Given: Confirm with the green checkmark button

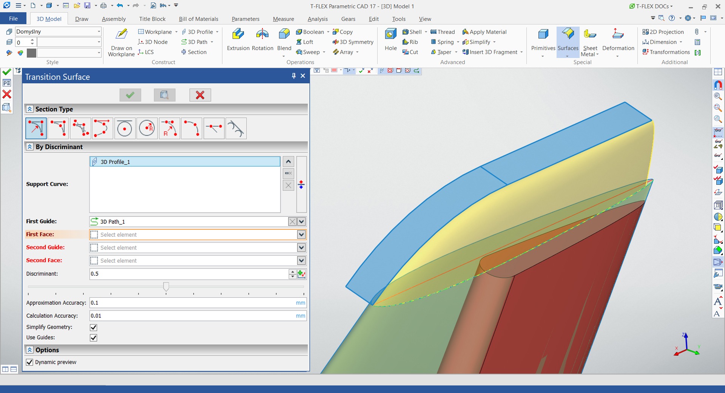Looking at the screenshot, I should [x=130, y=95].
